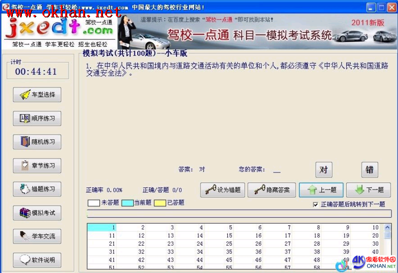398x273 pixels.
Task: Open 章节练习 chapter practice
Action: [37, 166]
